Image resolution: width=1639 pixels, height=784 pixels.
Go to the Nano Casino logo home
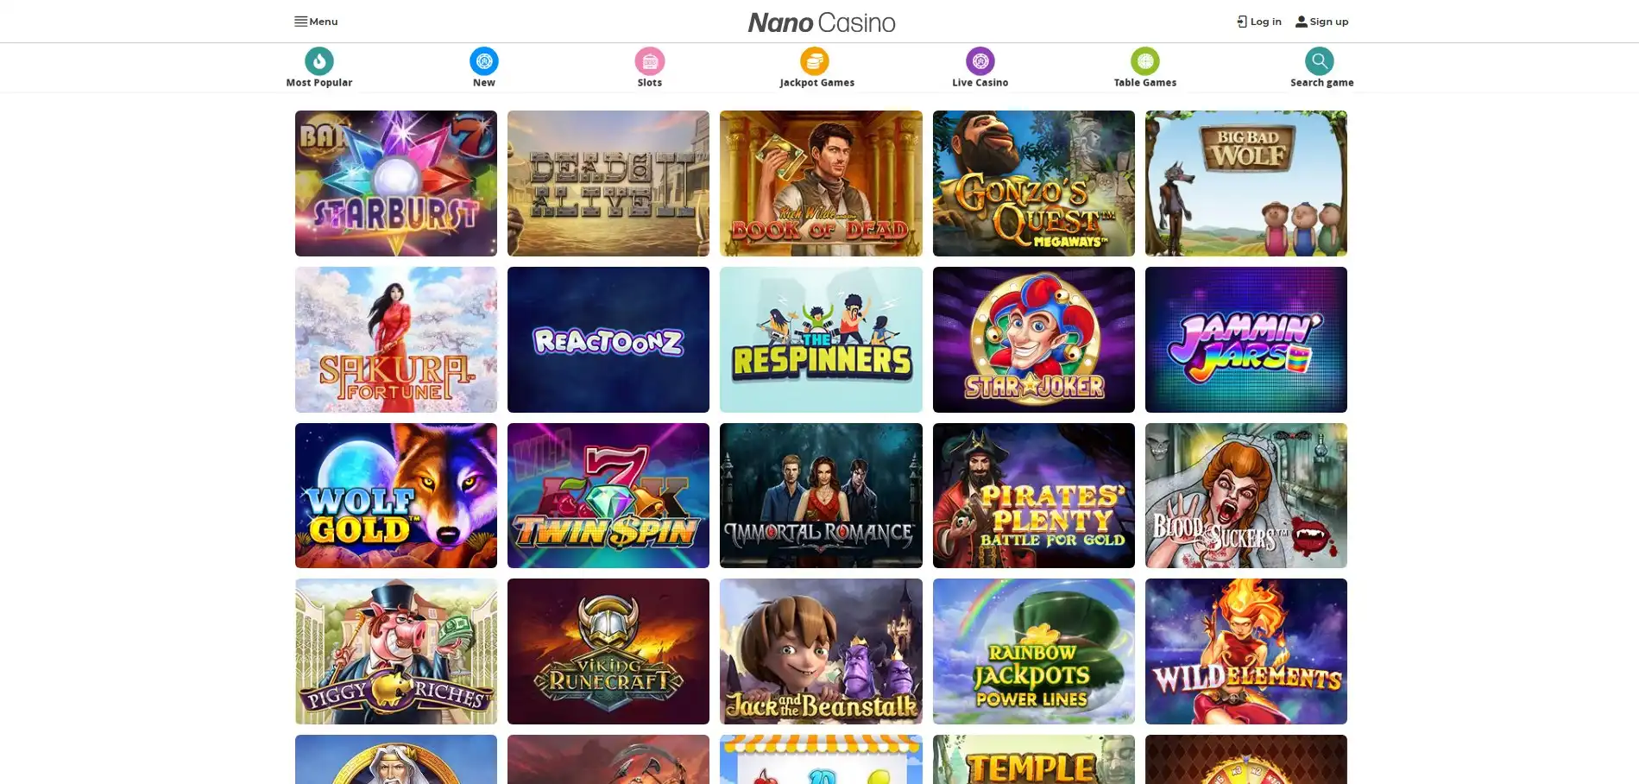[821, 22]
